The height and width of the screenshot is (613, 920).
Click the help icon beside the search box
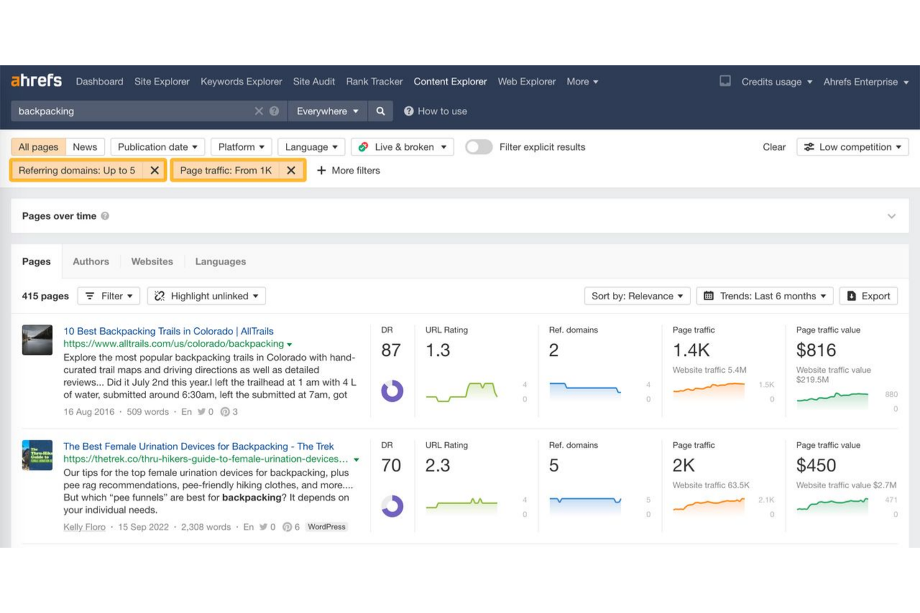(x=274, y=111)
